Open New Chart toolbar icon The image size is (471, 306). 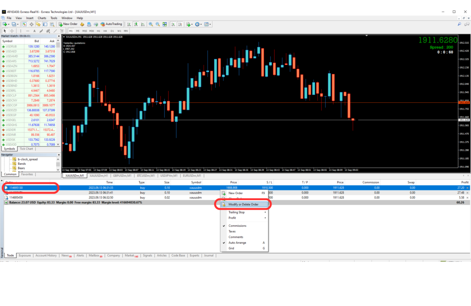click(x=5, y=24)
